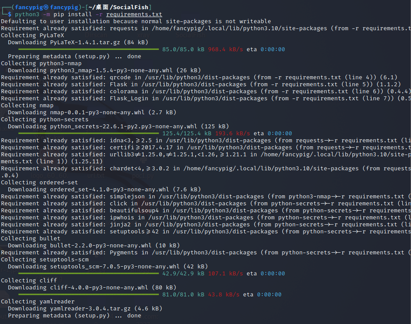The image size is (411, 324).
Task: Click the "Collecting bullet" line
Action: click(x=31, y=239)
